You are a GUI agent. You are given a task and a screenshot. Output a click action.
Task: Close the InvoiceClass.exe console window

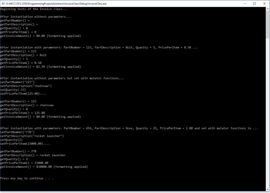(x=264, y=4)
